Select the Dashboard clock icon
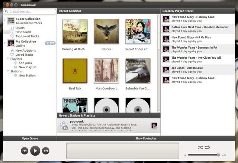Image resolution: width=238 pixels, height=163 pixels. 12,32
